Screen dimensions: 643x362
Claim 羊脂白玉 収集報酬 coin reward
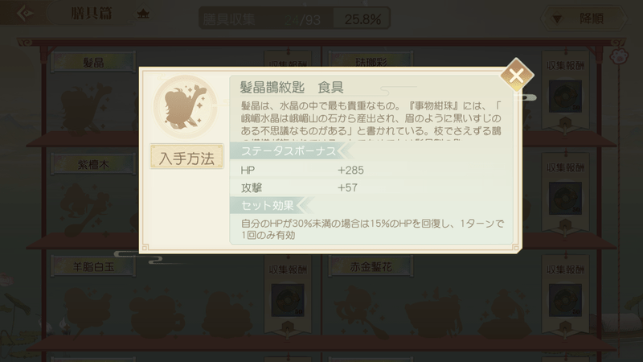288,300
